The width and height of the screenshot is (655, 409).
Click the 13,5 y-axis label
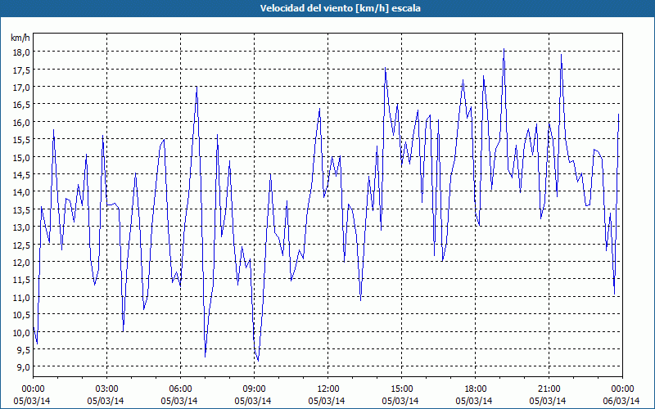click(22, 210)
